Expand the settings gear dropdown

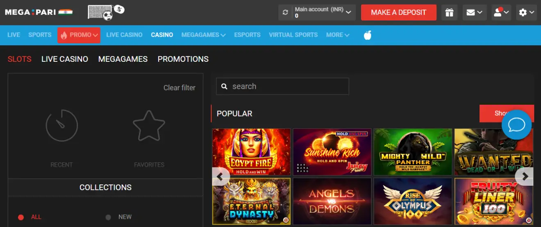pyautogui.click(x=527, y=12)
